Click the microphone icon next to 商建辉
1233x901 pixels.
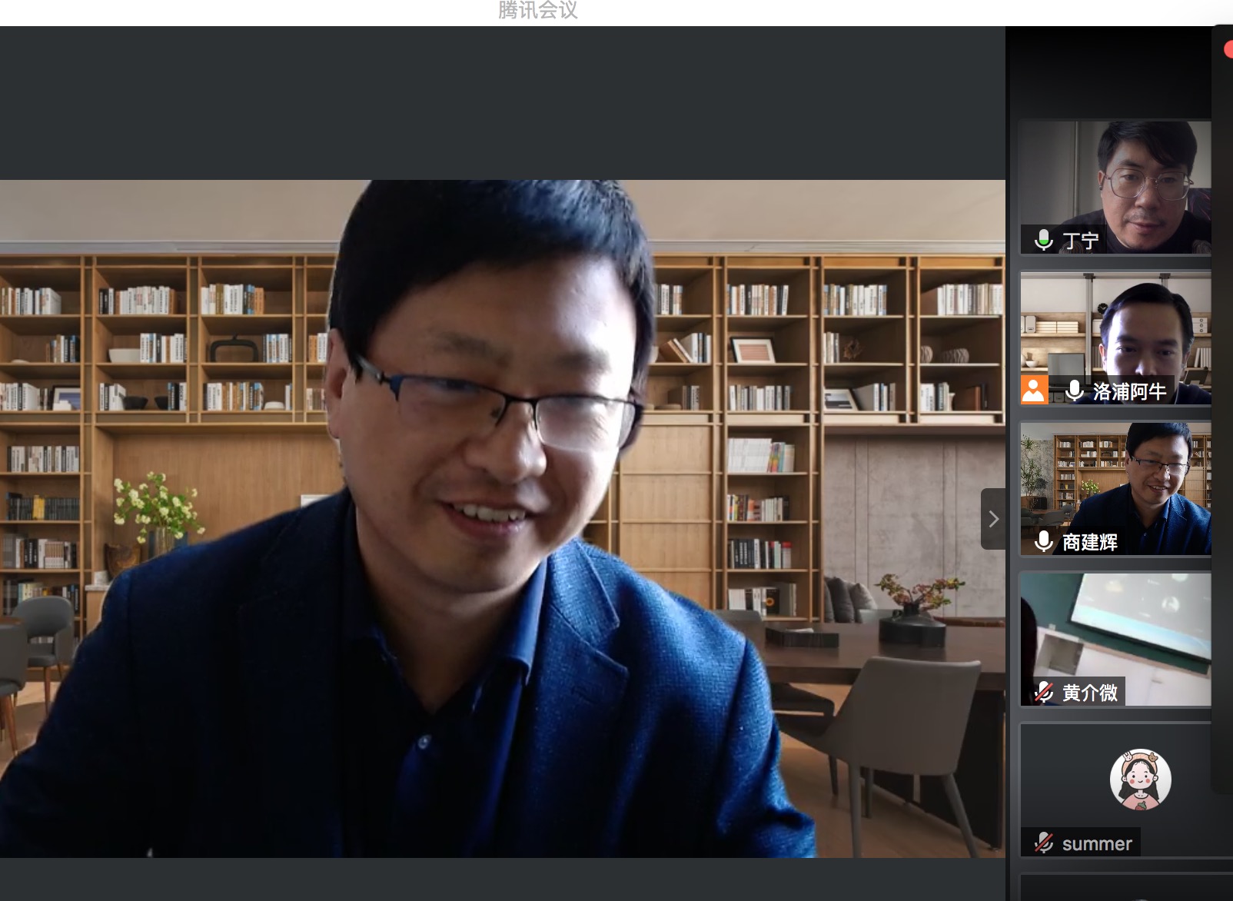(x=1043, y=541)
